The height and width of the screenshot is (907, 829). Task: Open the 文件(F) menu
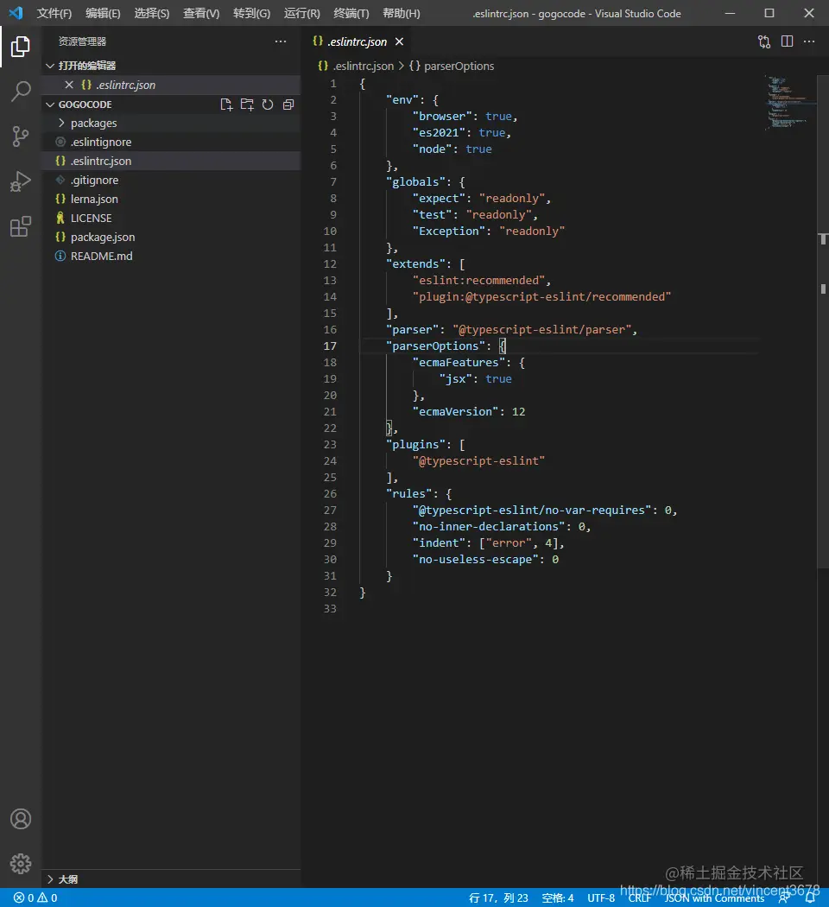54,13
